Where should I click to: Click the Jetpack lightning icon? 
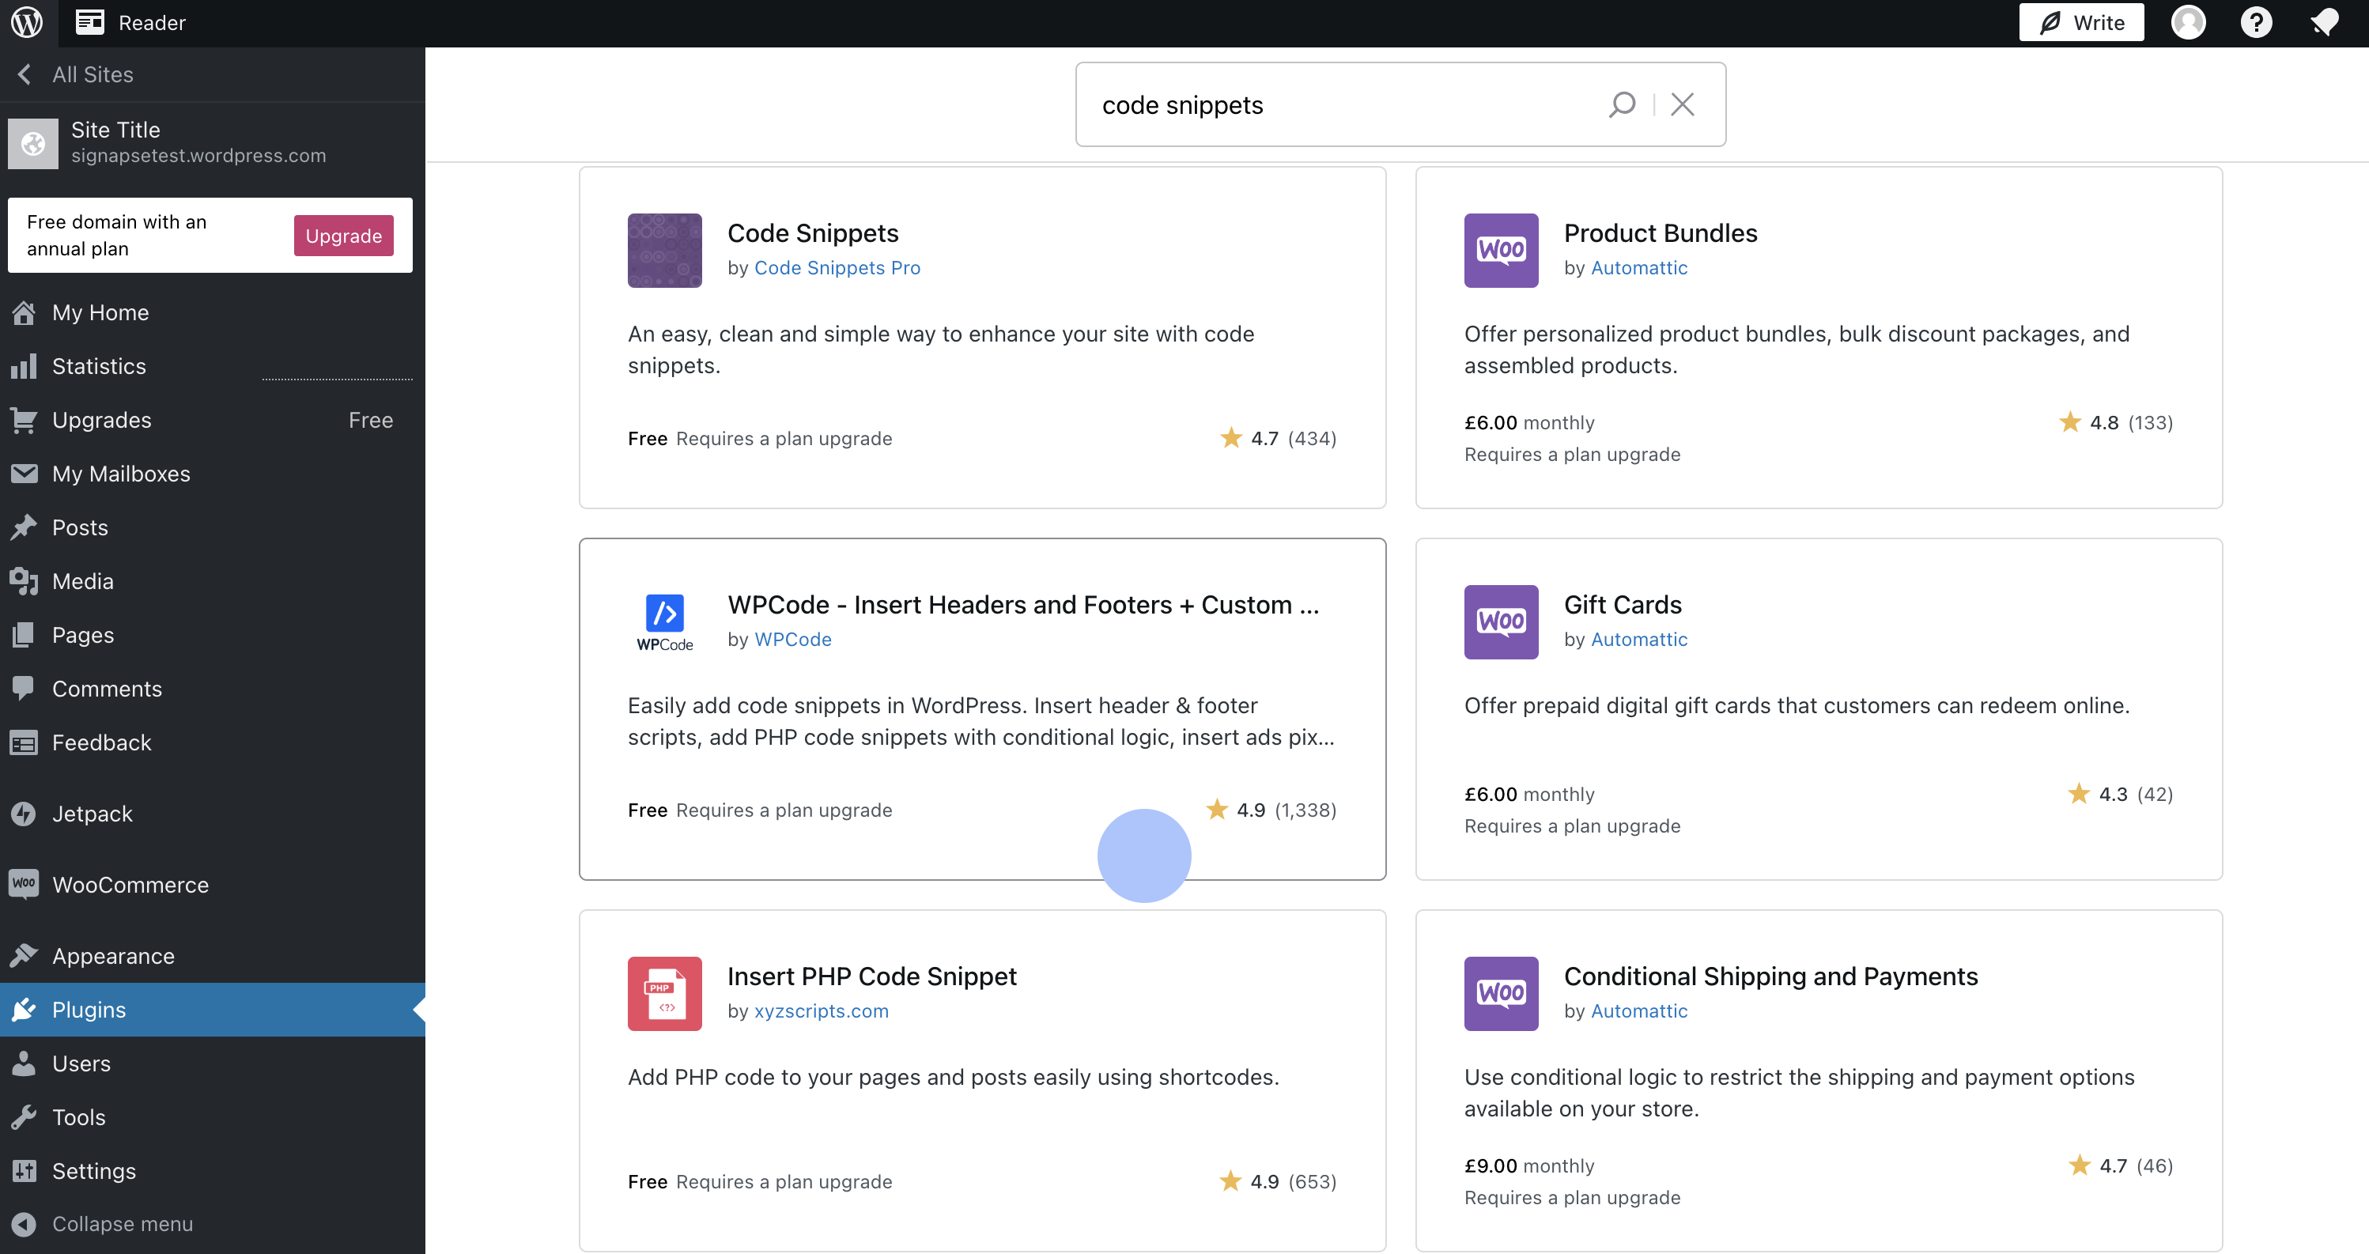pyautogui.click(x=24, y=814)
